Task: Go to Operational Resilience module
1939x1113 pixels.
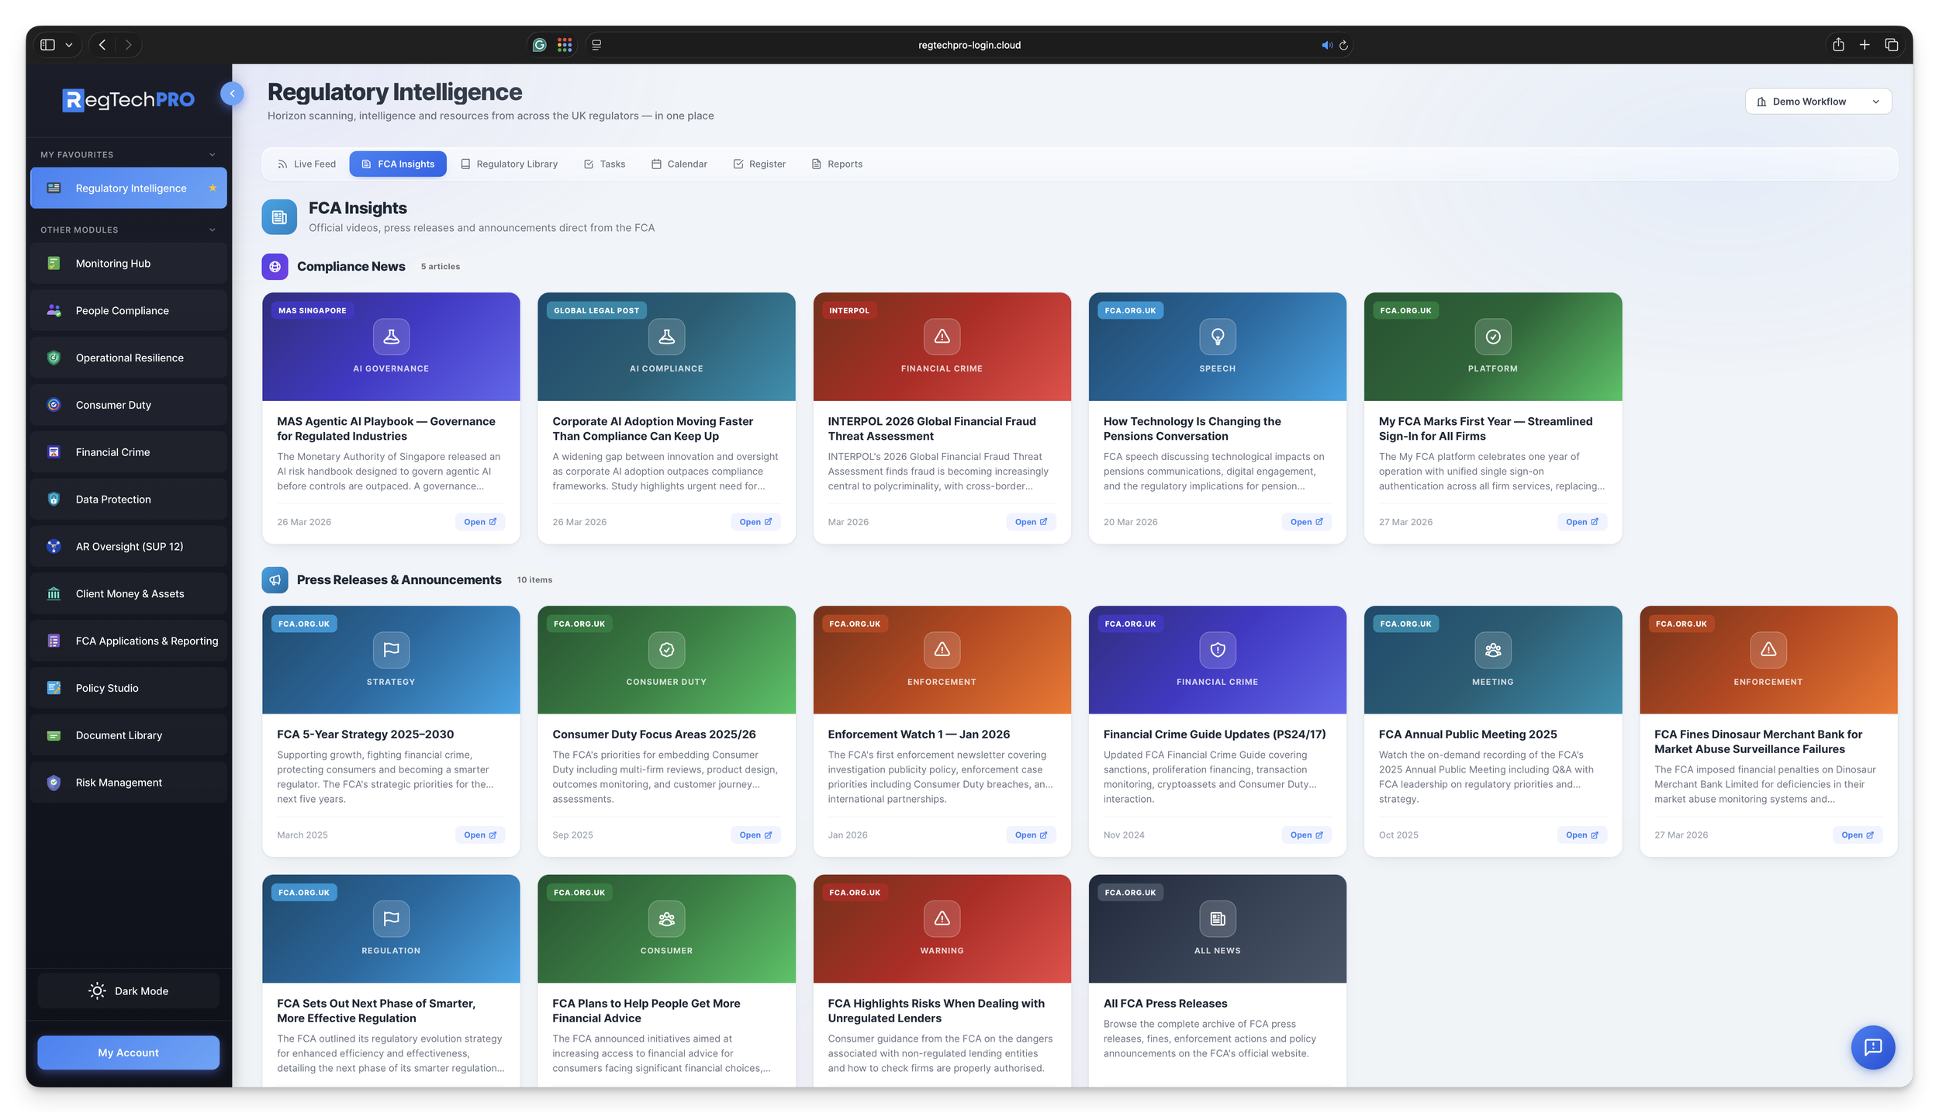Action: 128,358
